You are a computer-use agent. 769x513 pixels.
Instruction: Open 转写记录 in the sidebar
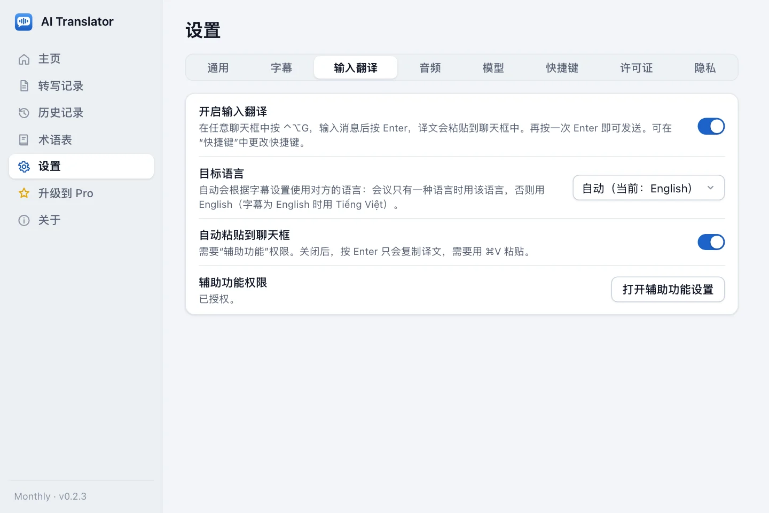(x=81, y=86)
